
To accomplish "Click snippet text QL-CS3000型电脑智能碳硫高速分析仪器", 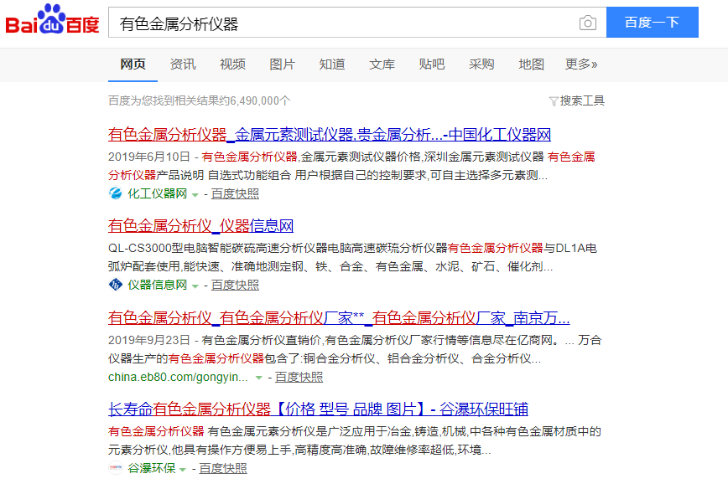I will coord(218,249).
